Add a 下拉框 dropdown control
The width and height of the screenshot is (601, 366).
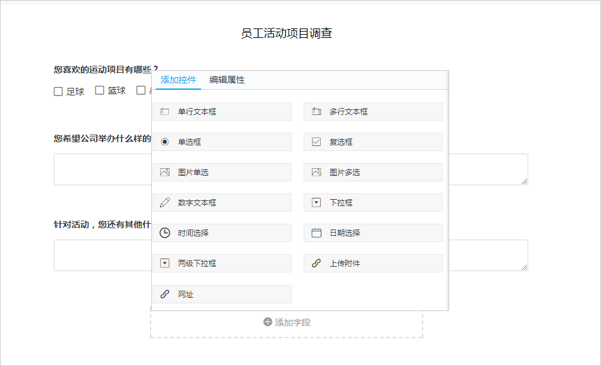[x=373, y=202]
